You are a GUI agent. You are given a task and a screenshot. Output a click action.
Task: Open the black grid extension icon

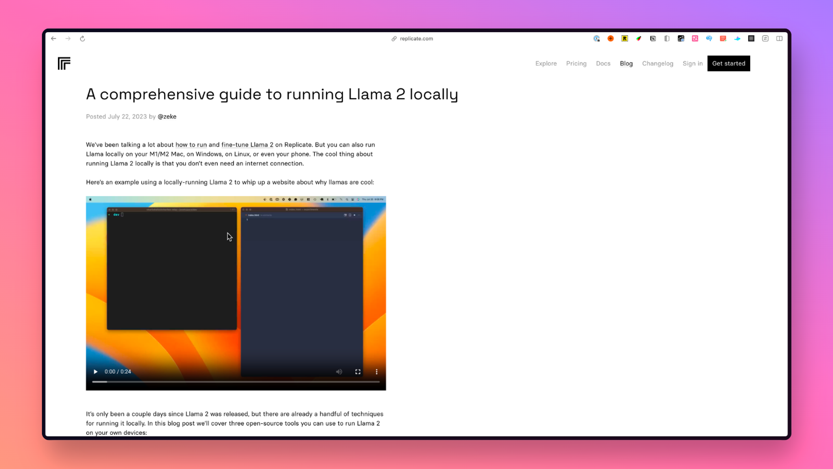click(x=751, y=38)
